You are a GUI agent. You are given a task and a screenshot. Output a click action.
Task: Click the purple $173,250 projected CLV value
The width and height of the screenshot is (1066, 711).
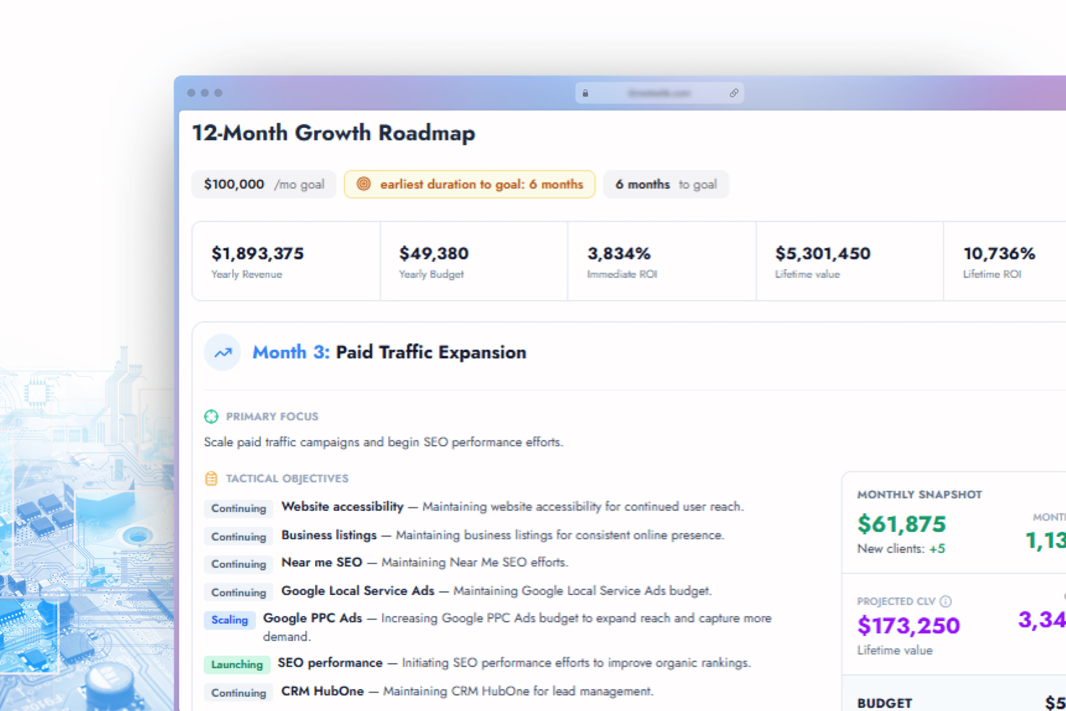(909, 626)
